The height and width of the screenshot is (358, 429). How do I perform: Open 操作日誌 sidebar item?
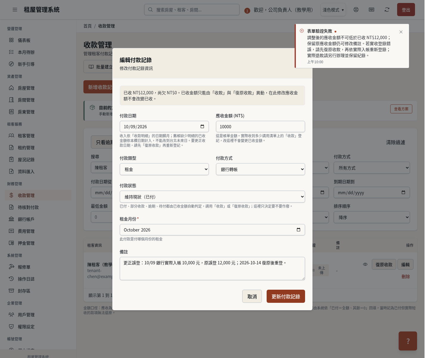pyautogui.click(x=38, y=279)
